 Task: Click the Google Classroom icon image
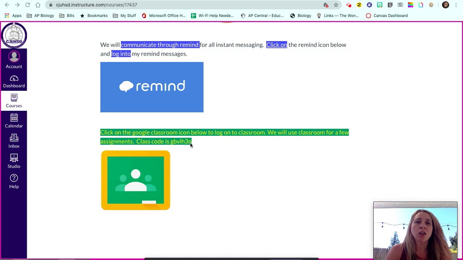(136, 180)
